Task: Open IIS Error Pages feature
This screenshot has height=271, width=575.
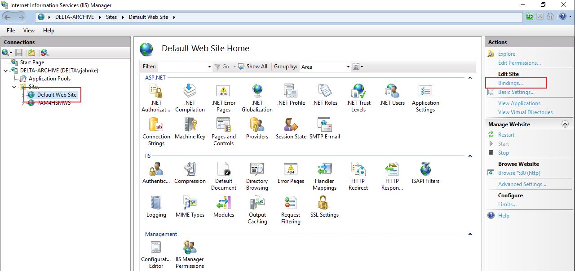Action: pos(291,173)
